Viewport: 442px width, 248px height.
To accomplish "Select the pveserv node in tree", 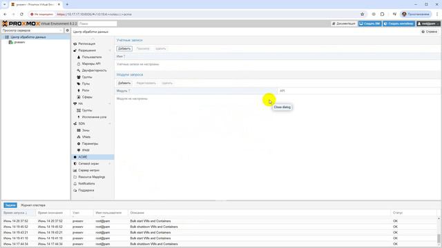I will tap(19, 42).
